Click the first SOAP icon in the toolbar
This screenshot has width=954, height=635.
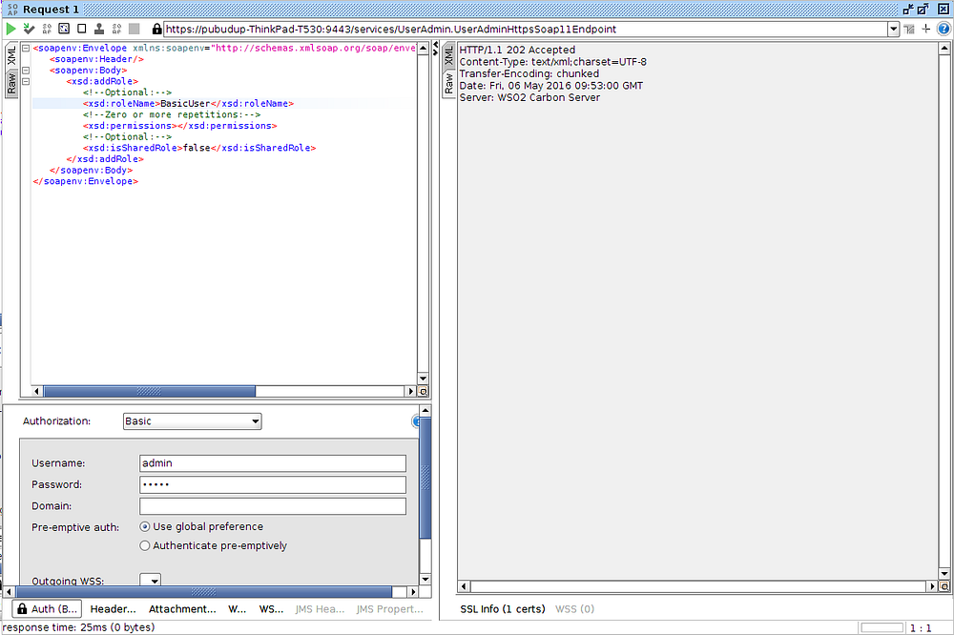(47, 29)
